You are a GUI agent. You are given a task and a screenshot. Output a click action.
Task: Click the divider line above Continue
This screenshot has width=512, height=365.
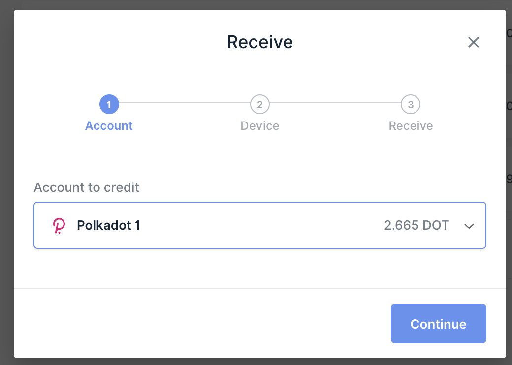260,289
